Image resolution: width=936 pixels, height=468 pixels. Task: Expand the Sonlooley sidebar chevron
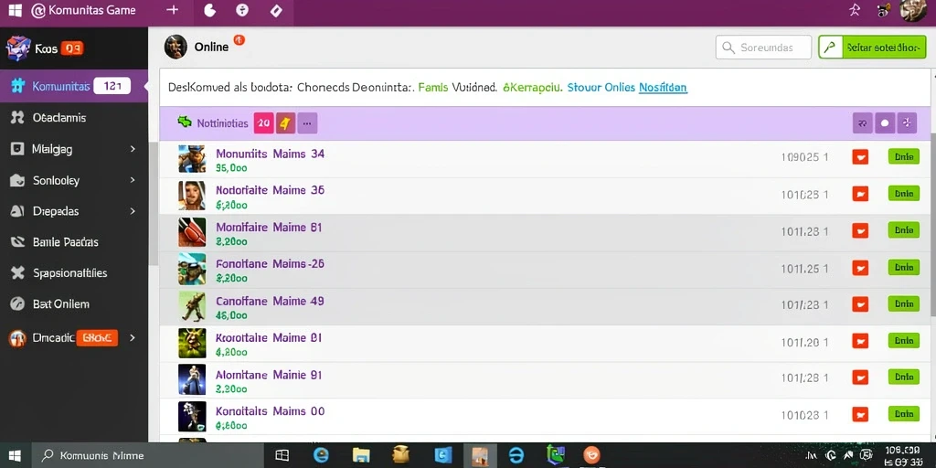tap(133, 180)
